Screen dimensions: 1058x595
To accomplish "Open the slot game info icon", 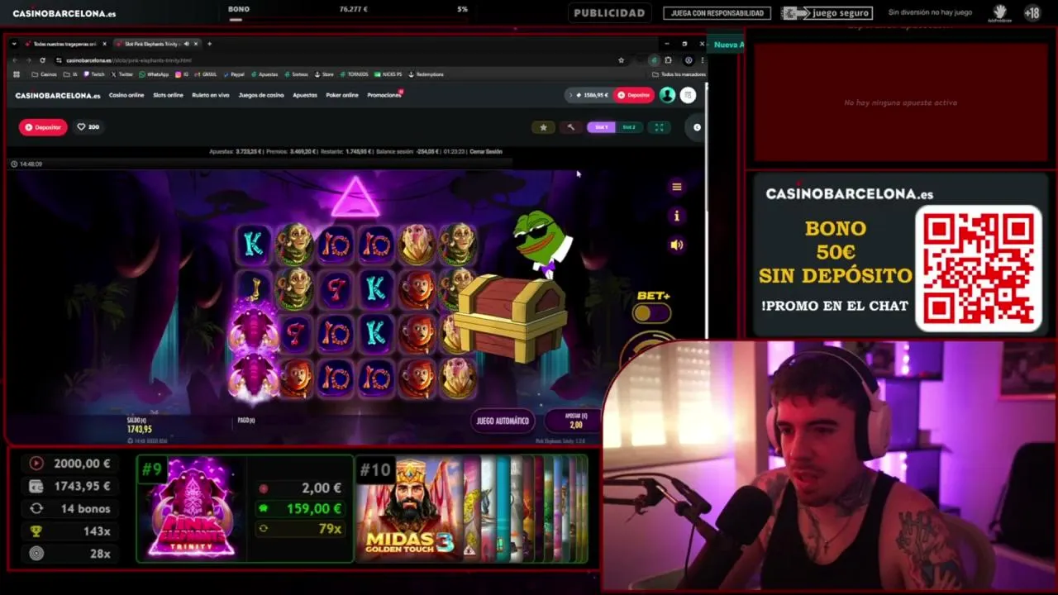I will click(x=677, y=216).
